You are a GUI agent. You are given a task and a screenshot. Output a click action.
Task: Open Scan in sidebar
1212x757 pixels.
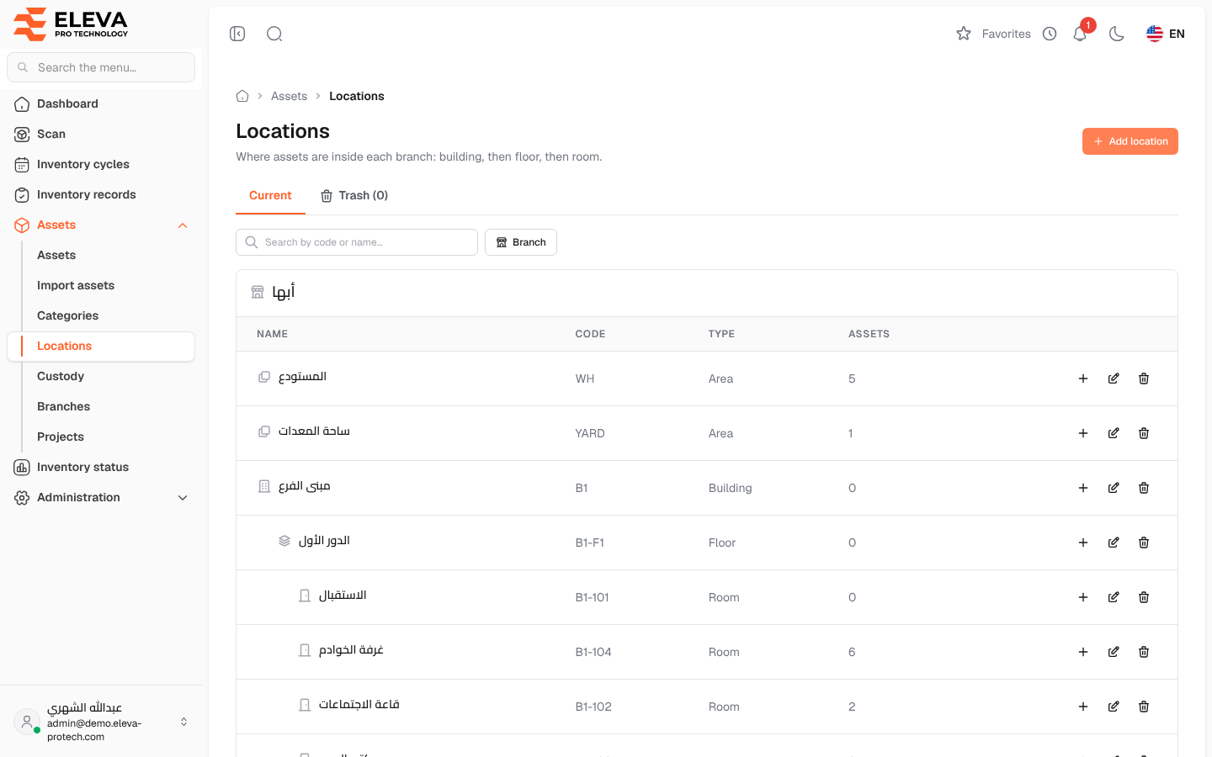[101, 134]
